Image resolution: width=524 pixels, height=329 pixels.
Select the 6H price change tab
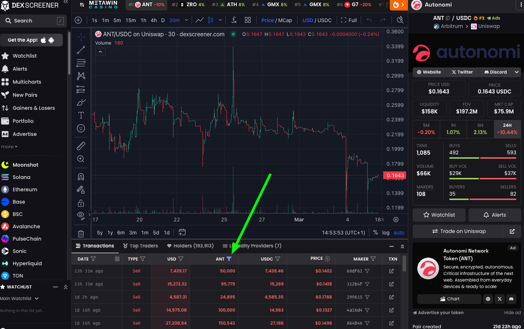click(480, 129)
